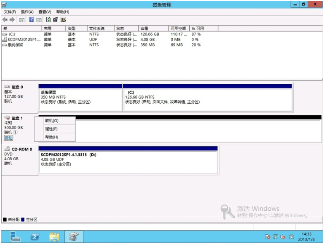
Task: Click the 127.00 GB Disk 0 size label
Action: tap(14, 97)
